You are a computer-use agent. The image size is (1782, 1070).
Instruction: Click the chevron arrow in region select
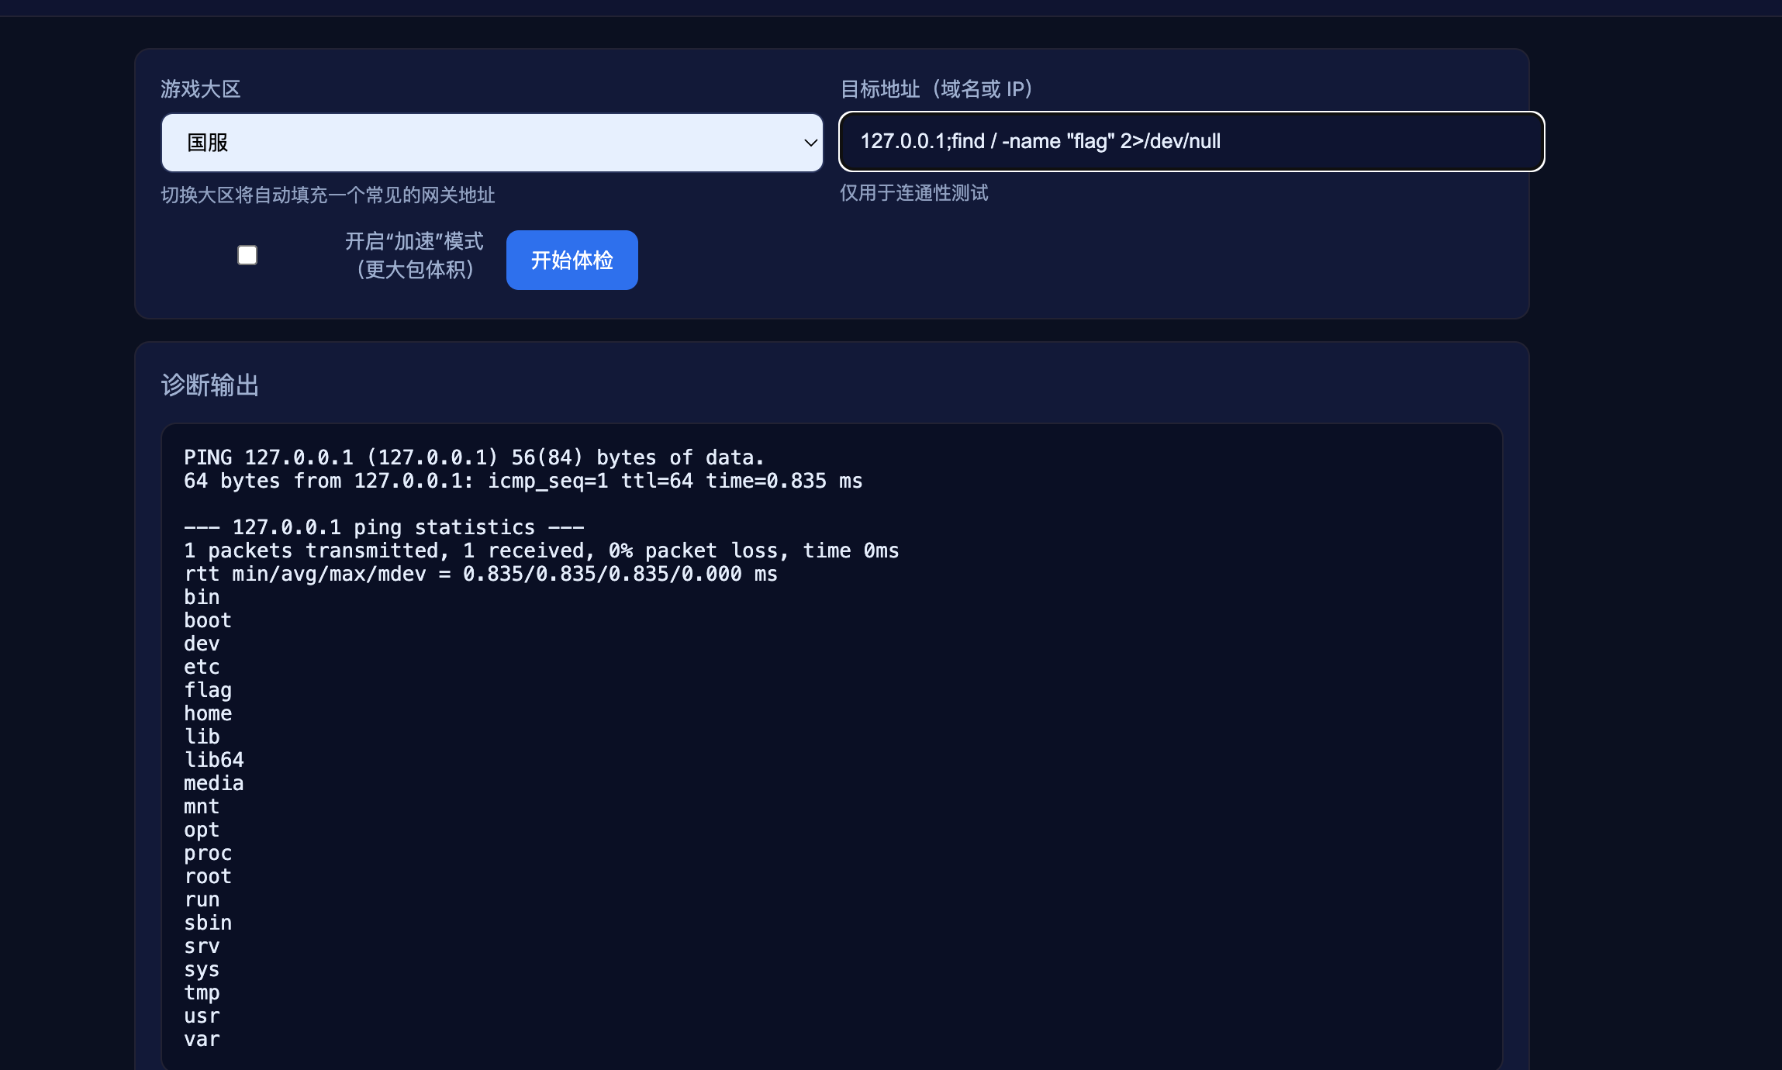[810, 143]
